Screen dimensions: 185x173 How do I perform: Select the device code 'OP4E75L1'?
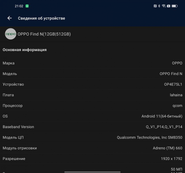tap(173, 84)
